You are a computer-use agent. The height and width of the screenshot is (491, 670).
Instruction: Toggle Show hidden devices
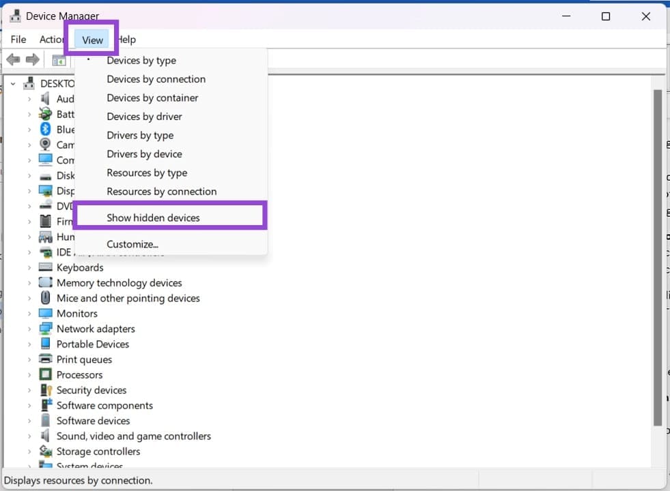pos(153,217)
